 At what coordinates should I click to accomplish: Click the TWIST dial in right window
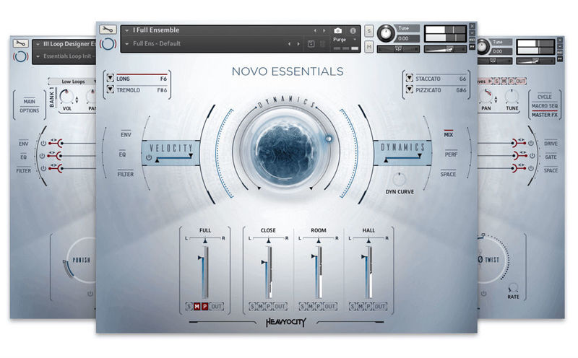click(492, 259)
